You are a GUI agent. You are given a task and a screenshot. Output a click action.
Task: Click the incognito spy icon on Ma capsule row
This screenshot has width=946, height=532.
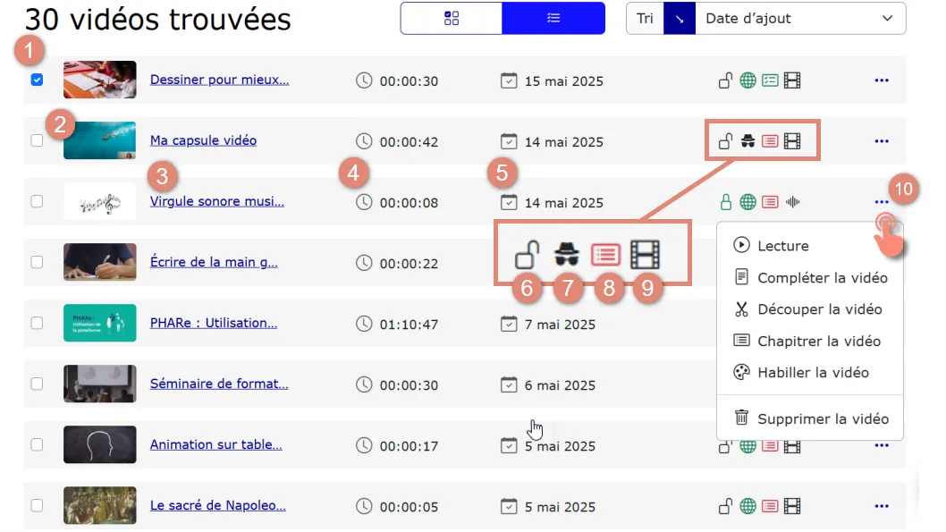point(748,141)
